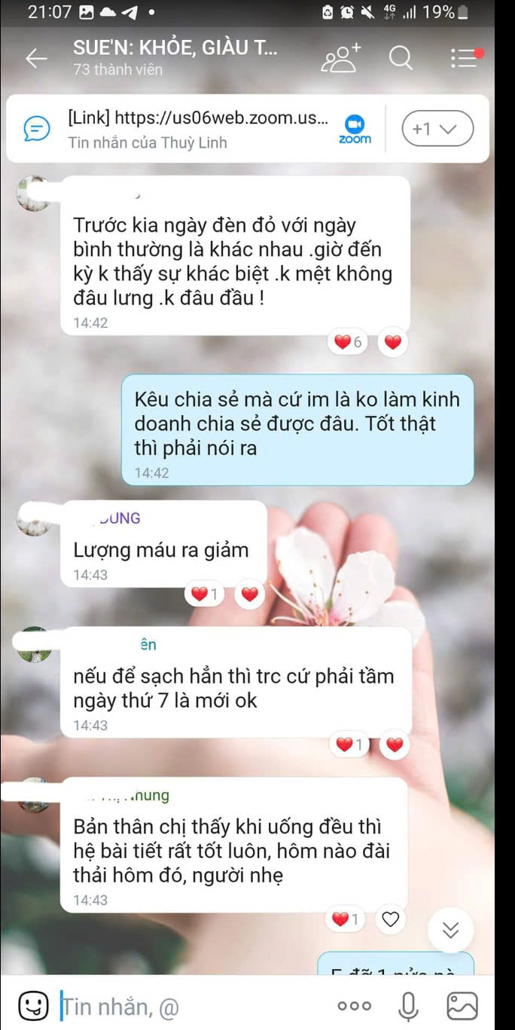Open search with the magnifier icon
The height and width of the screenshot is (1030, 515).
point(401,58)
